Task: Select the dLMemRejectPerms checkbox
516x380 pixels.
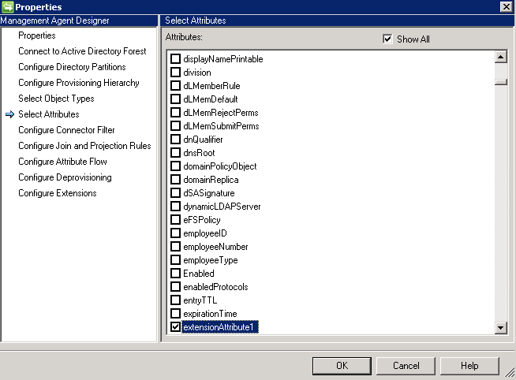Action: [x=175, y=113]
